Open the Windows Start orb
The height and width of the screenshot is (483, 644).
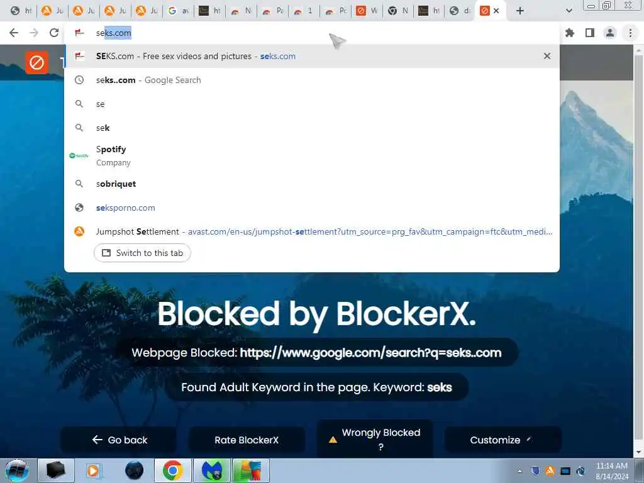pos(17,470)
